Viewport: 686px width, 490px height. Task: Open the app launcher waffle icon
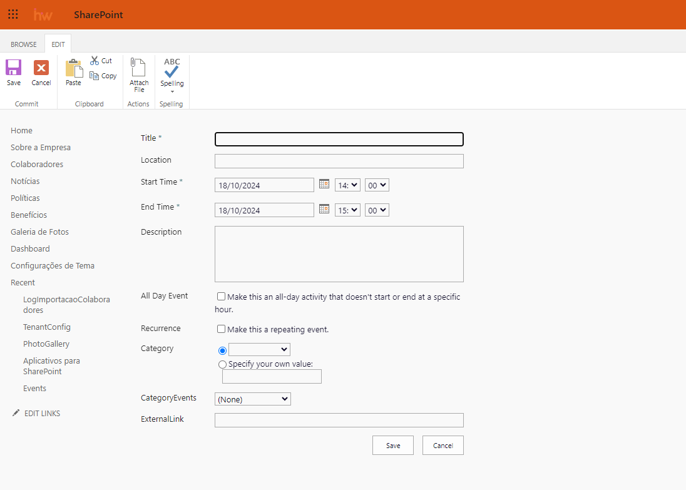(x=13, y=14)
